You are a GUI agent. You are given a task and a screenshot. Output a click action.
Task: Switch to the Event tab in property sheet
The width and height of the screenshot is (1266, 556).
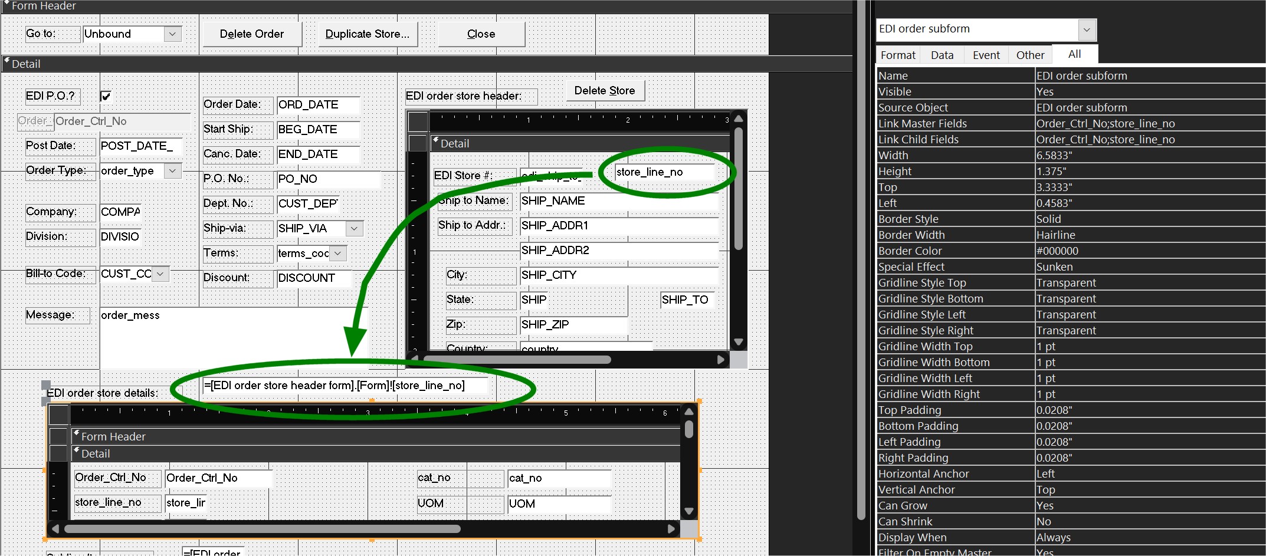(986, 55)
